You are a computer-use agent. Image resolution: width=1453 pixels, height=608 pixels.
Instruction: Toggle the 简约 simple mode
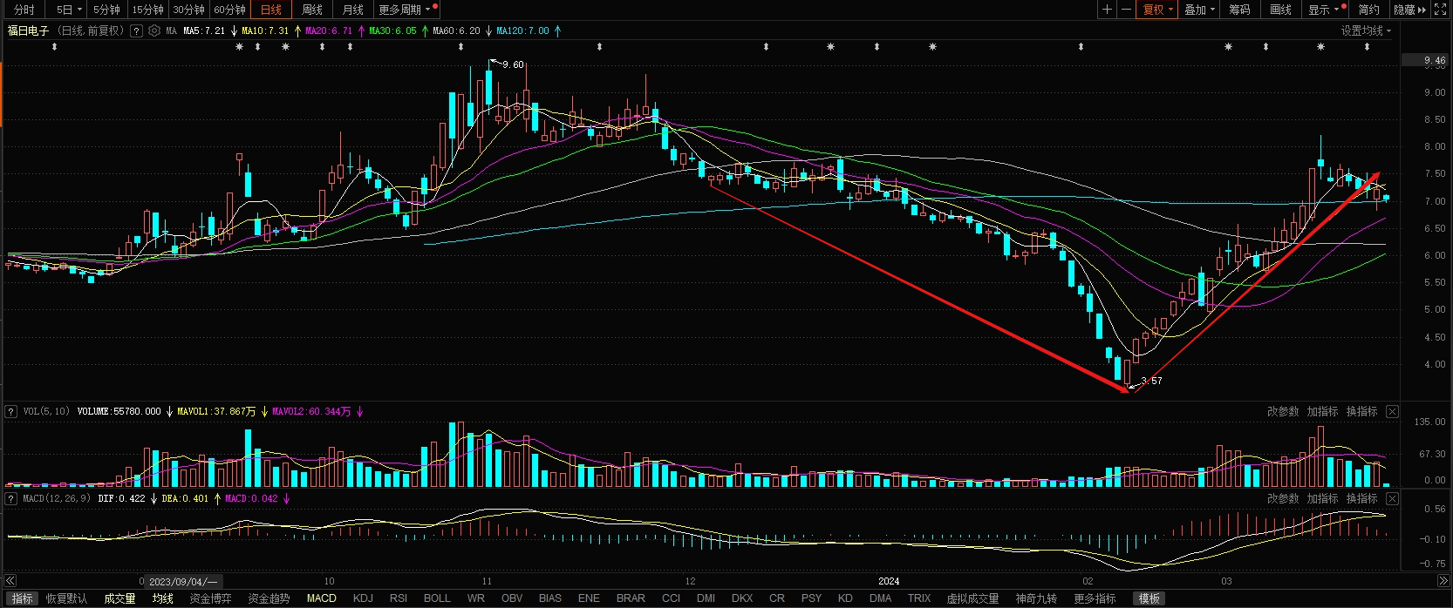(x=1368, y=10)
